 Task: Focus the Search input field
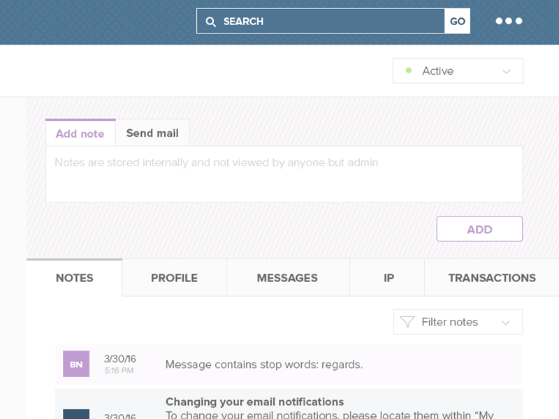(x=328, y=22)
